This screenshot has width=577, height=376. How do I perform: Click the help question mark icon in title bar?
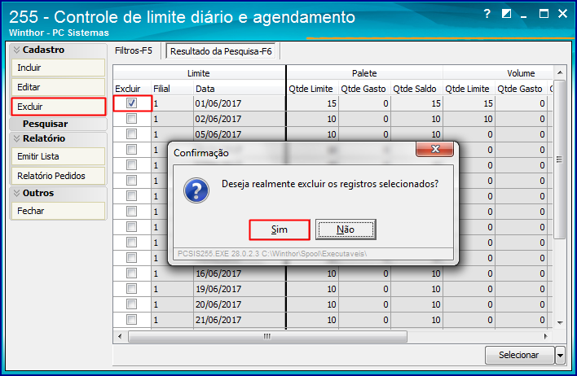487,14
